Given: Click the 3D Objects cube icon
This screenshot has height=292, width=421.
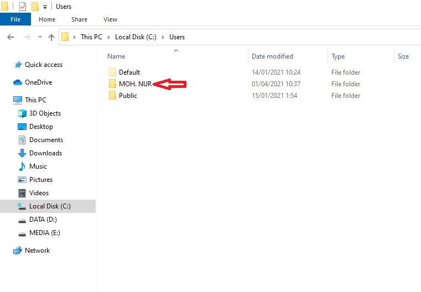Looking at the screenshot, I should [x=22, y=113].
